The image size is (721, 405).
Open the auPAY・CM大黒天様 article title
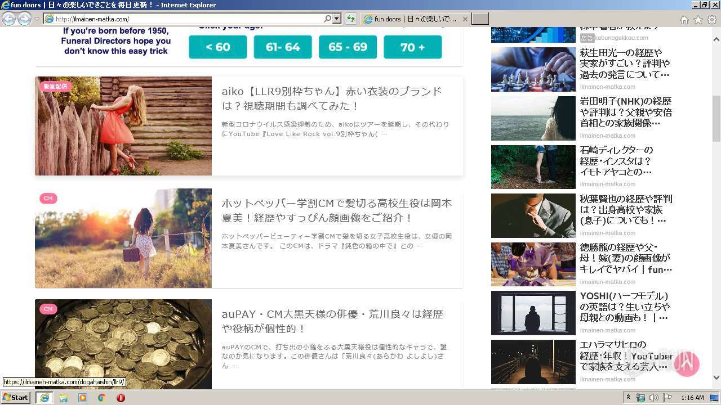[x=333, y=321]
